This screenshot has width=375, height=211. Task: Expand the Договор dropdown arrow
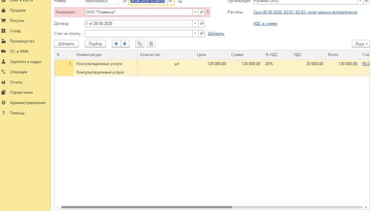click(x=195, y=23)
